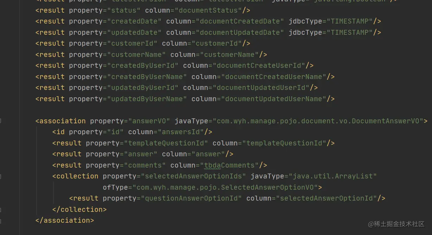Click TIMESTAMP on the documentUpdatedDate line
The image size is (432, 235).
click(350, 33)
